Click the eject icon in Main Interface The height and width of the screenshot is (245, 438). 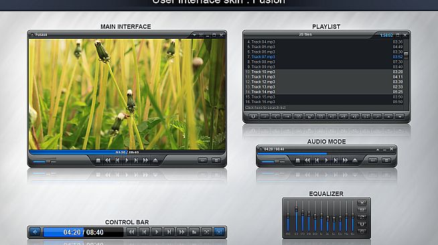click(155, 161)
